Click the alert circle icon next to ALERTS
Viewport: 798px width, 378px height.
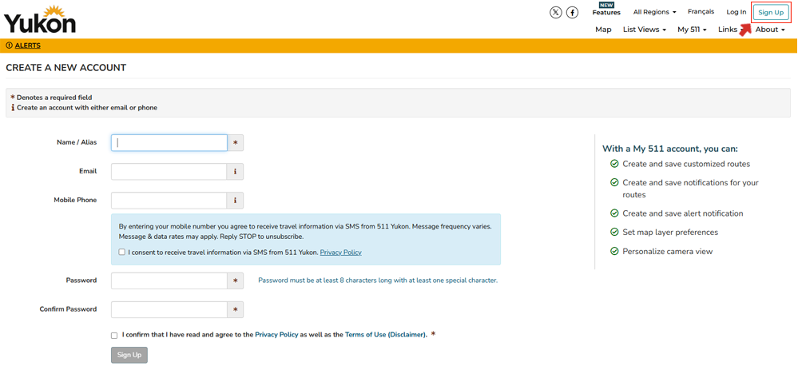coord(9,46)
